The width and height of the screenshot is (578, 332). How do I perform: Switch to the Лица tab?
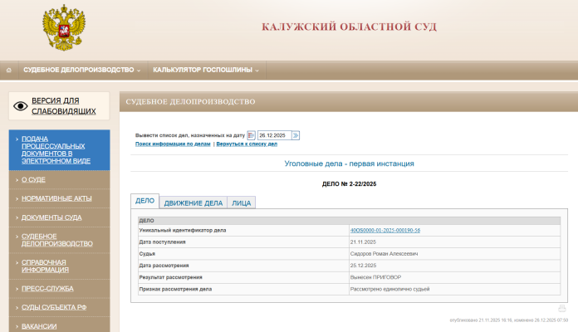[x=242, y=203]
